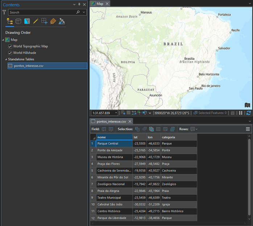Open the table hamburger menu
The image size is (253, 226).
pos(248,129)
